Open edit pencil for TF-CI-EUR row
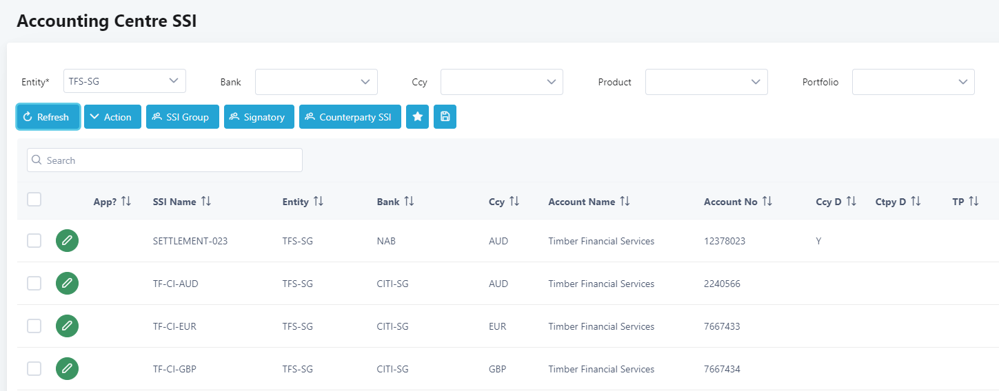The width and height of the screenshot is (999, 391). (x=67, y=326)
